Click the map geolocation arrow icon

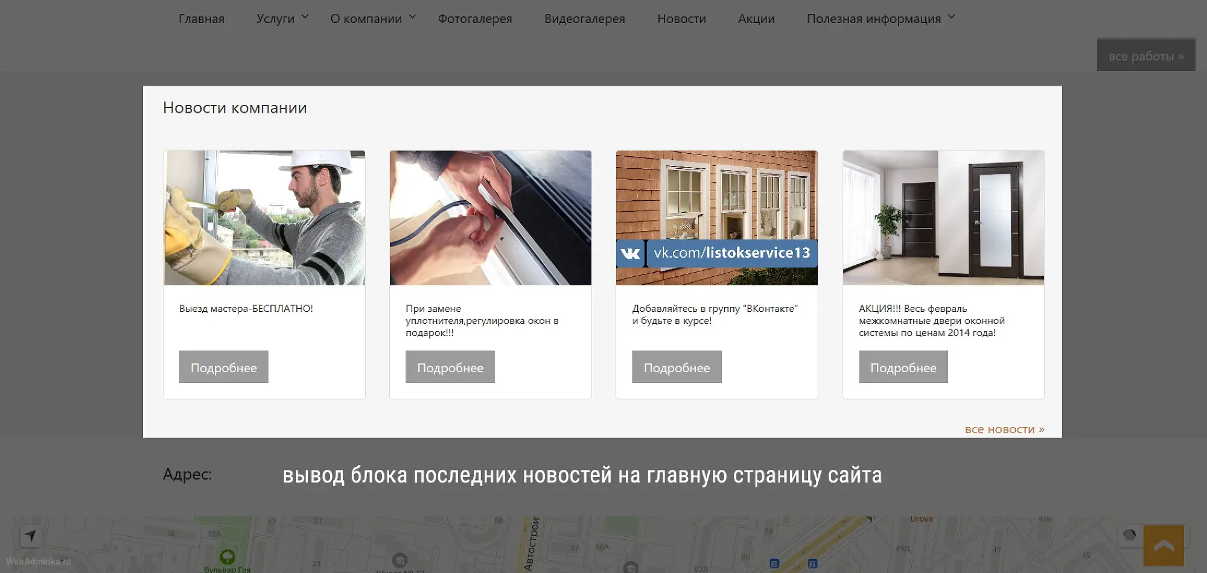[31, 535]
